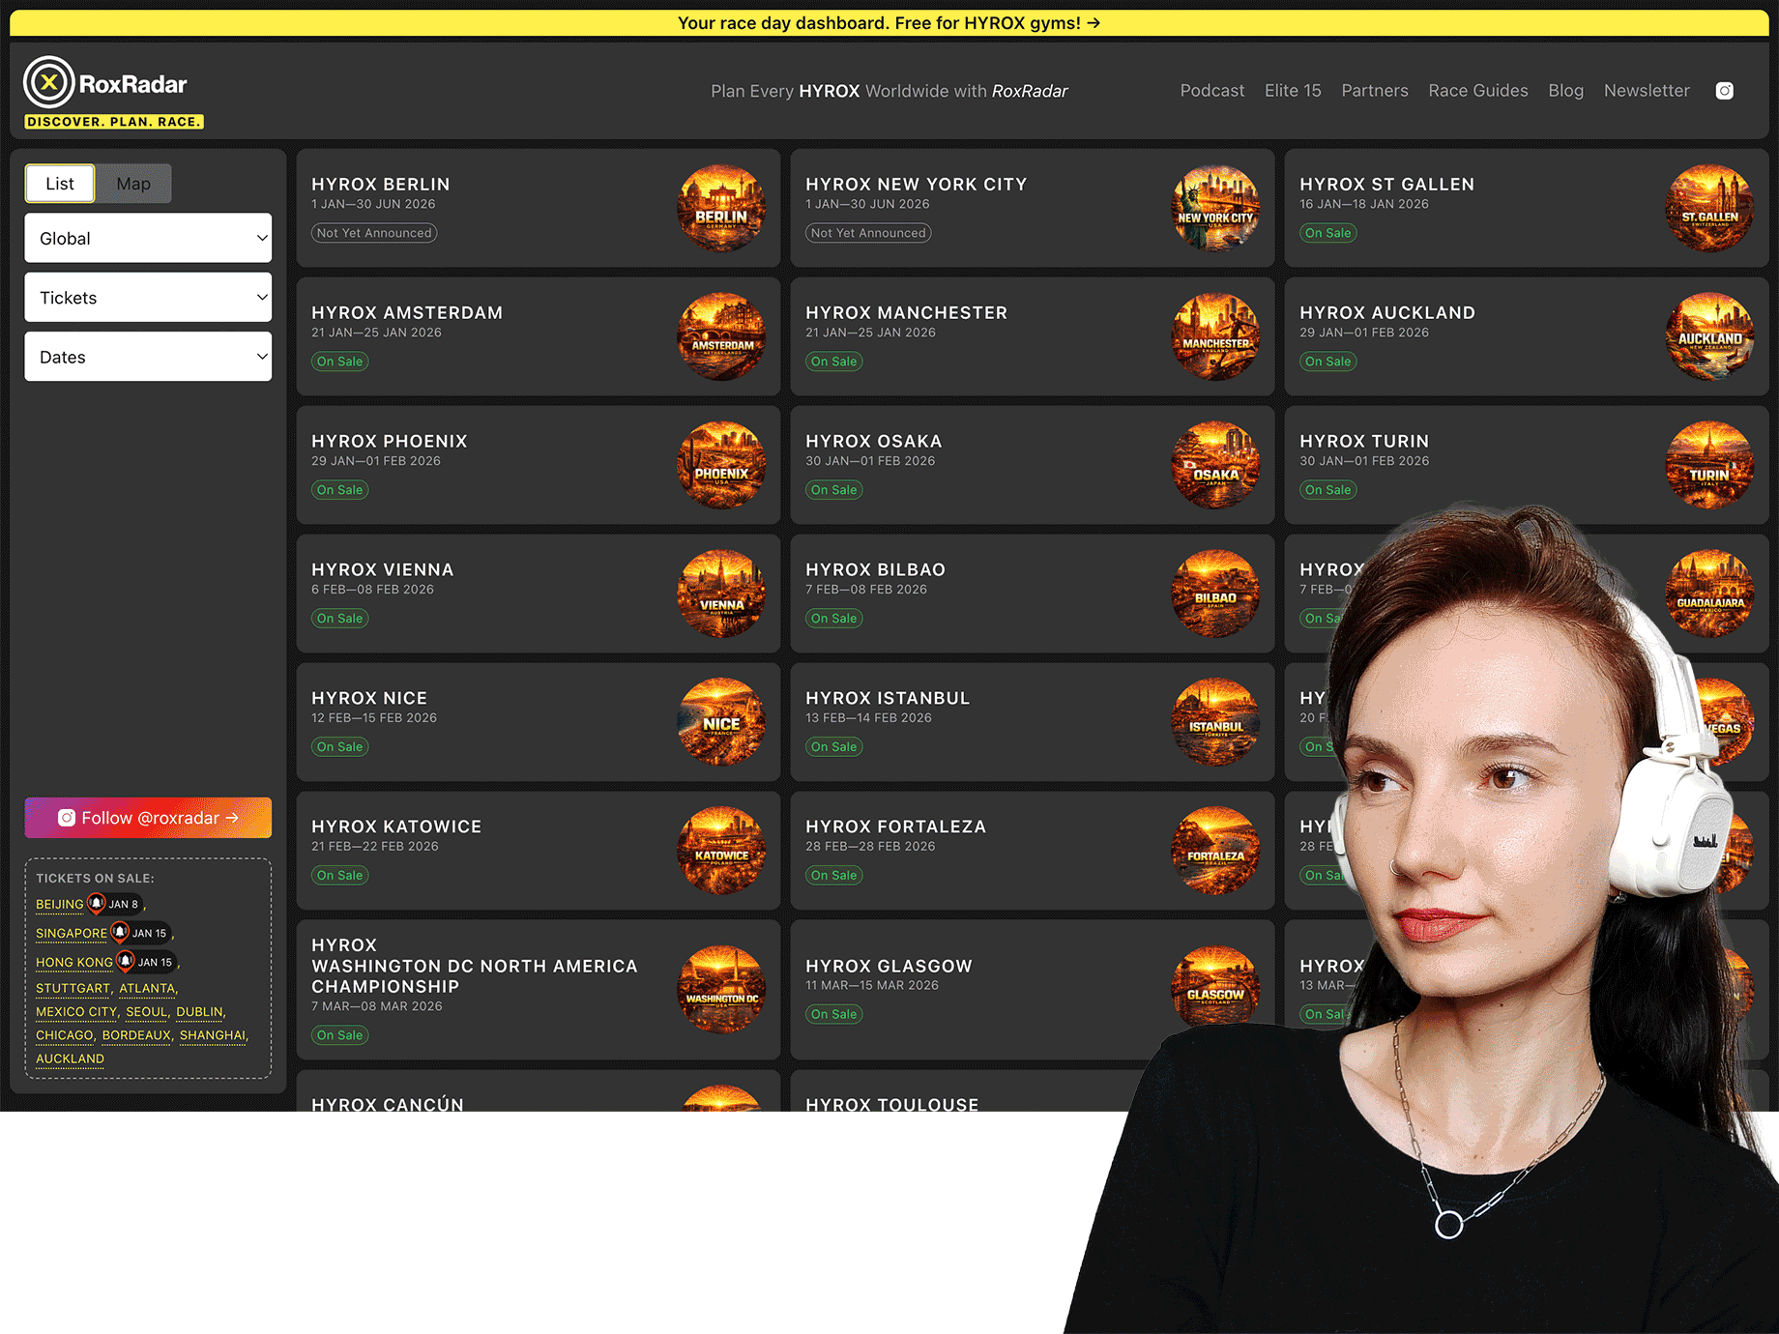Click the bell icon next to Beijing
1779x1334 pixels.
tap(97, 903)
